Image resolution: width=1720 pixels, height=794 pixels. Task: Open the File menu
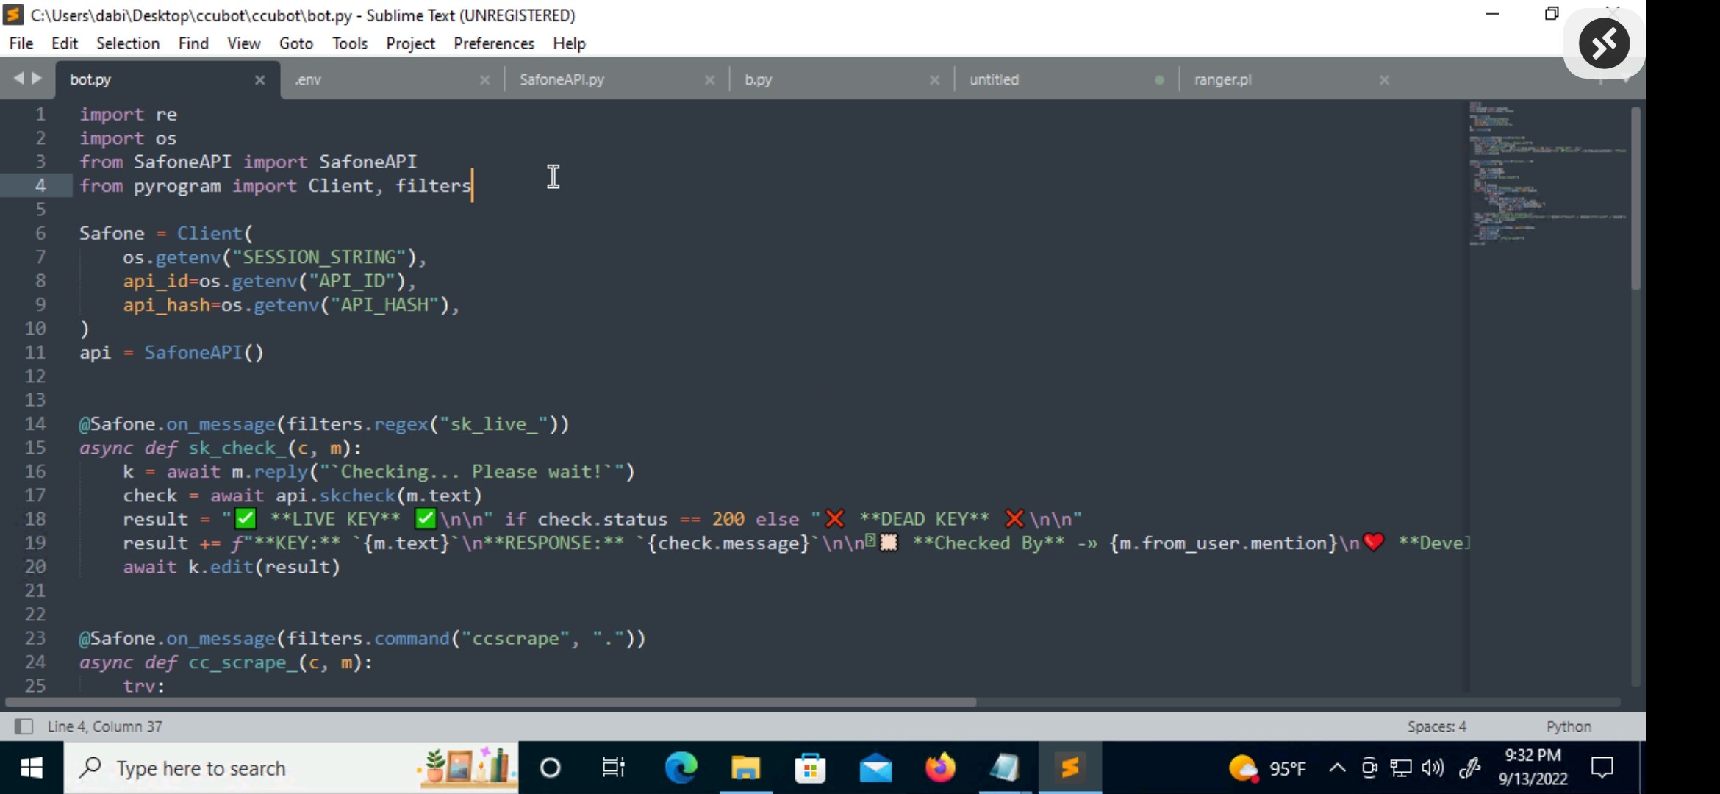click(21, 43)
